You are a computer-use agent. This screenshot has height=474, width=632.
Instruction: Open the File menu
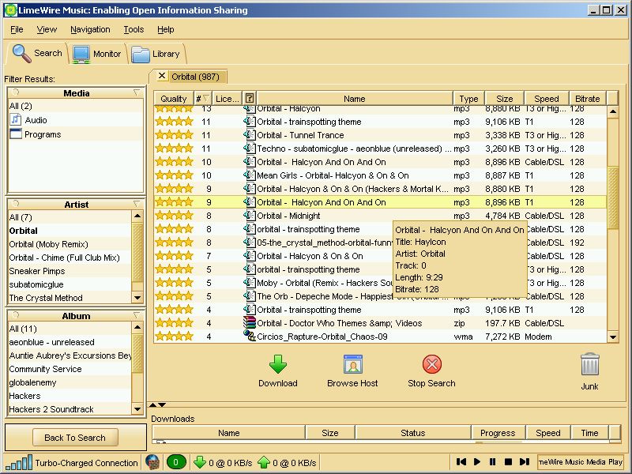click(16, 29)
